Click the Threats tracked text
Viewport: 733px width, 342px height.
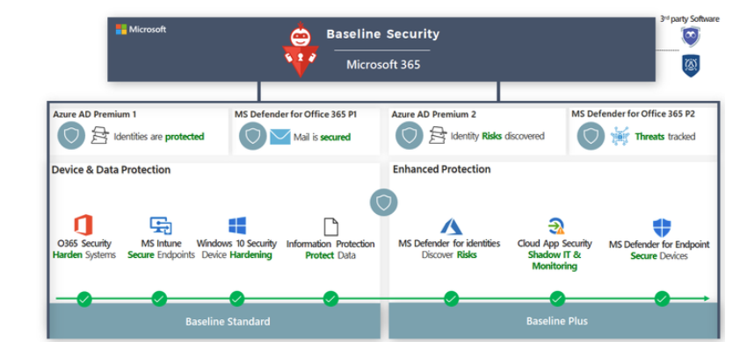665,137
